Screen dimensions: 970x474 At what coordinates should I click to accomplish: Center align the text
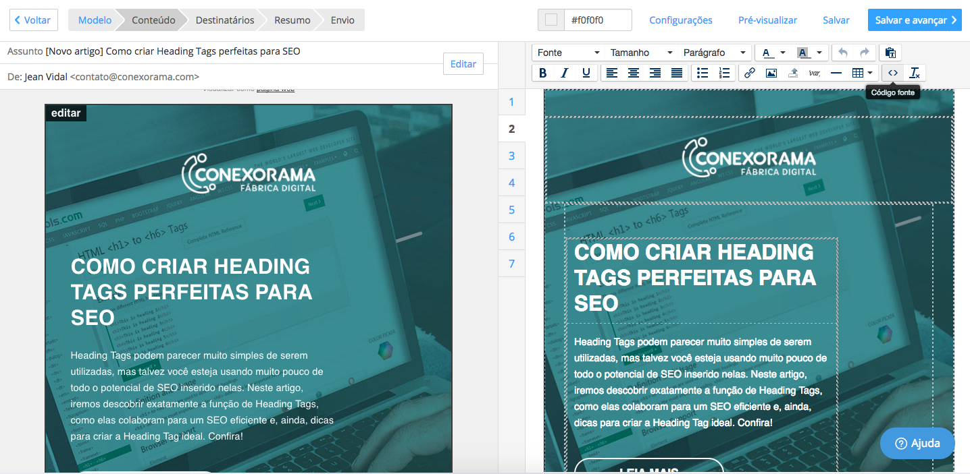click(x=633, y=73)
